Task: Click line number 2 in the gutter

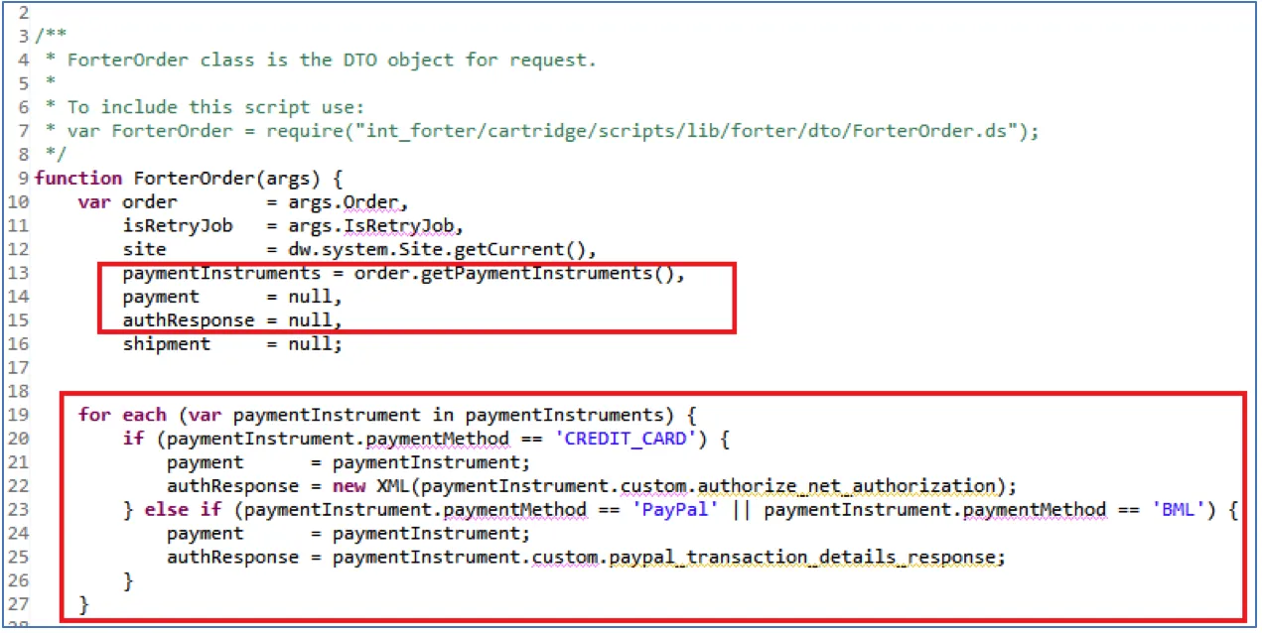Action: tap(24, 13)
